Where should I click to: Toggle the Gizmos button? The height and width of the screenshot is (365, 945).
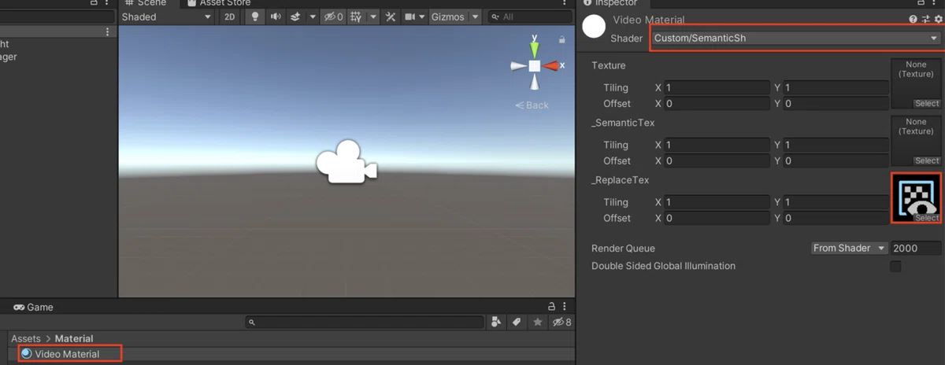[x=448, y=17]
